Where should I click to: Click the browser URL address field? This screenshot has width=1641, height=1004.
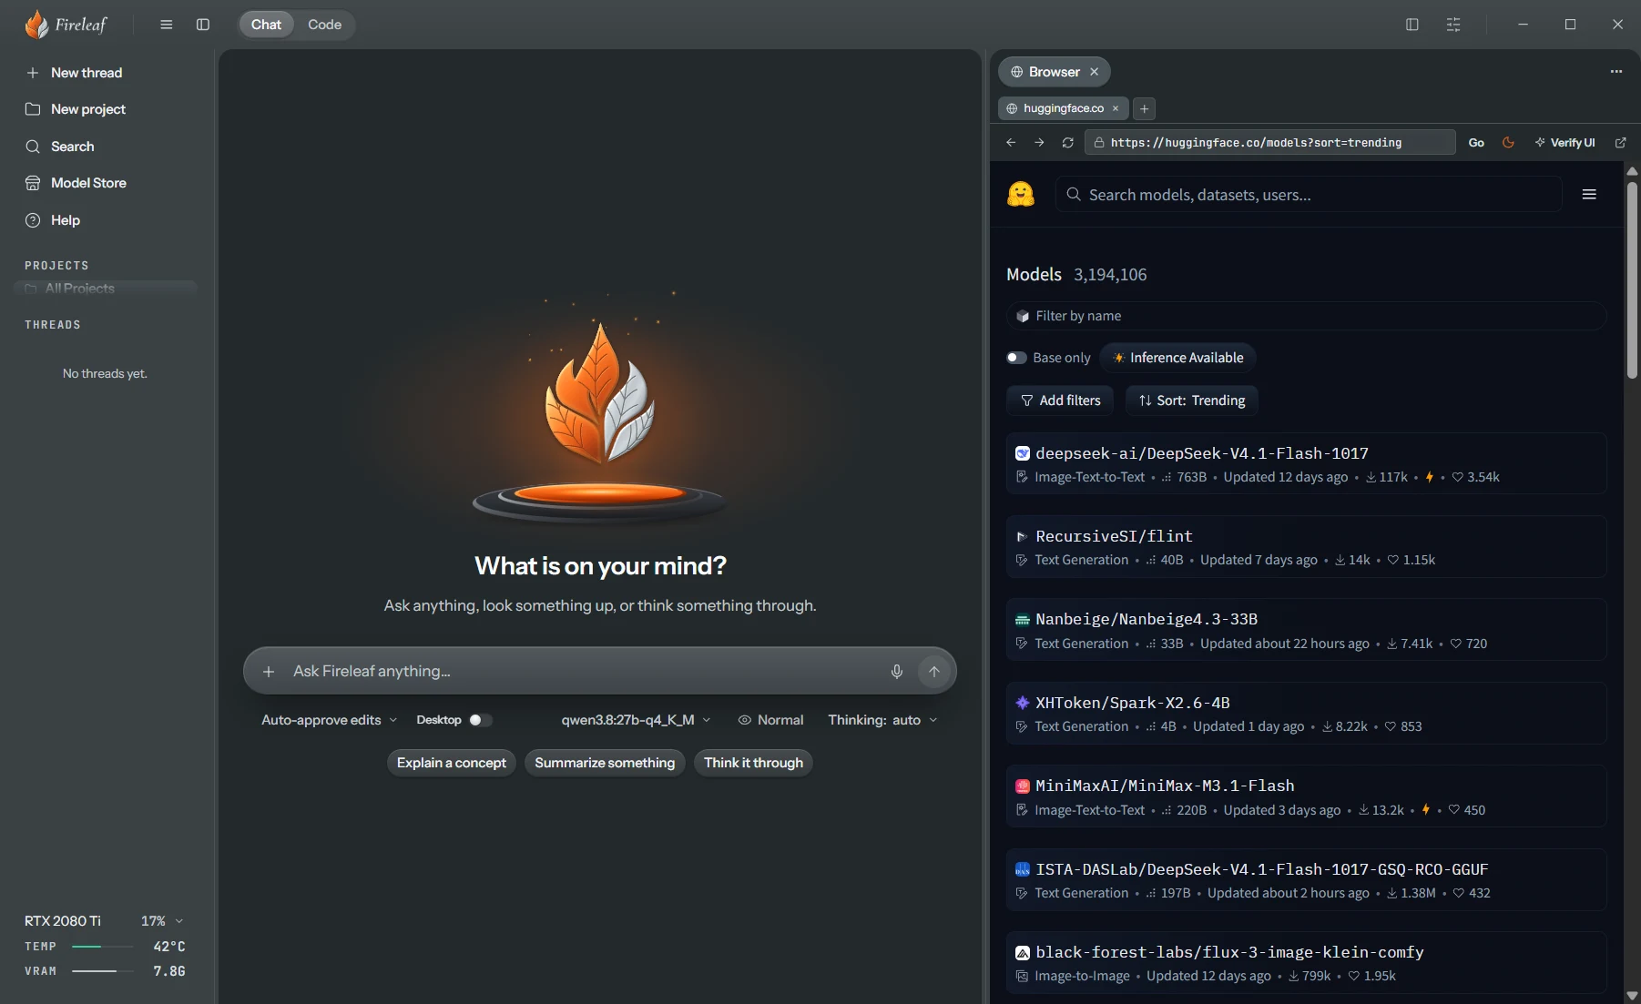1270,143
